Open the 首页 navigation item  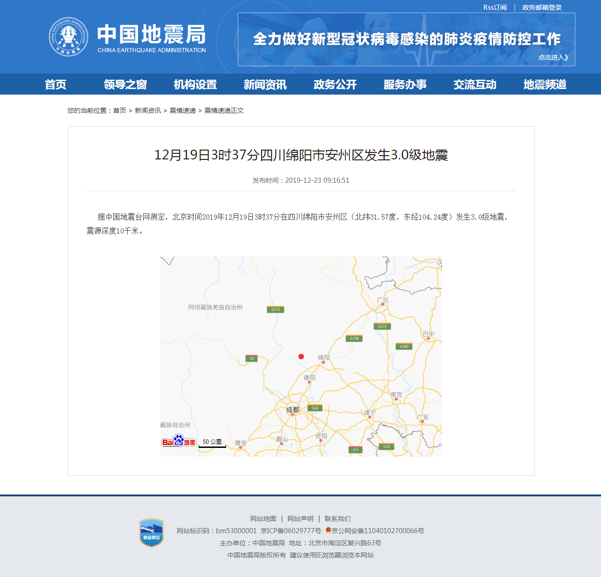pos(55,84)
